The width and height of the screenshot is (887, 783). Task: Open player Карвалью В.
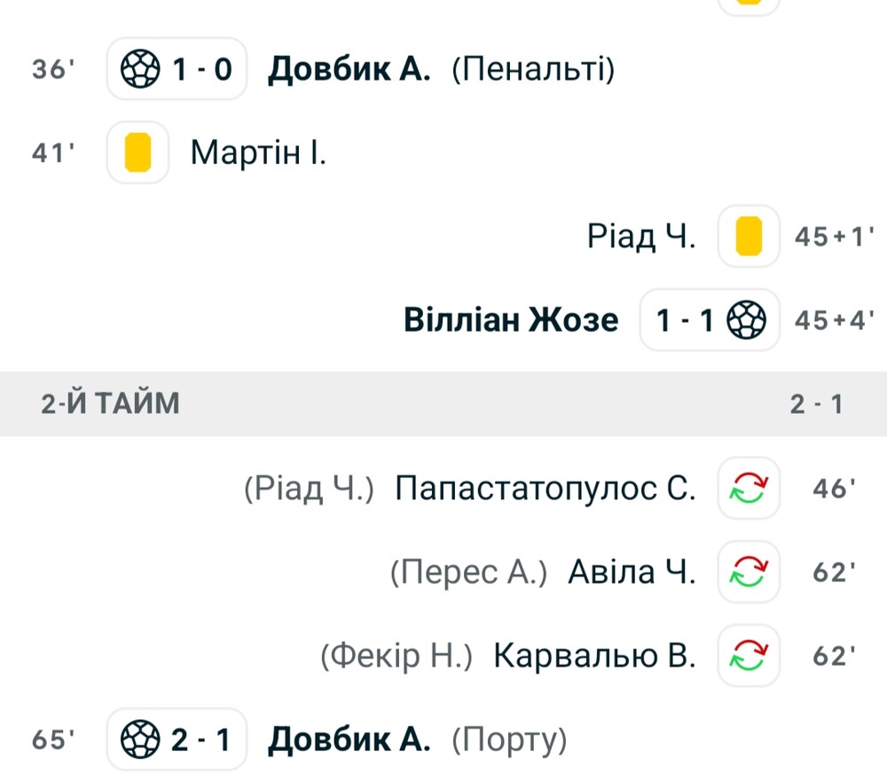click(x=594, y=656)
